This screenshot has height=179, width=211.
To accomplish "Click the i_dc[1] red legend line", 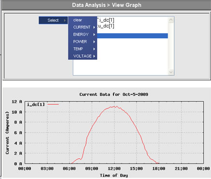I will click(53, 105).
